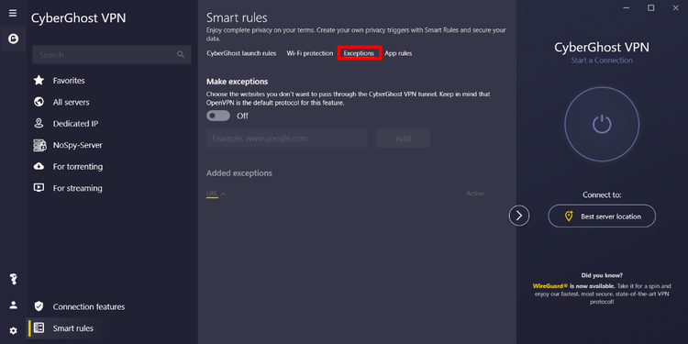The height and width of the screenshot is (344, 688).
Task: Open the Best server location selector
Action: [602, 216]
